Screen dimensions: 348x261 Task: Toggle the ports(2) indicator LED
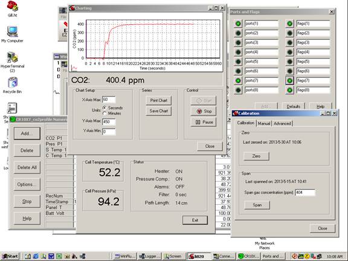(238, 33)
